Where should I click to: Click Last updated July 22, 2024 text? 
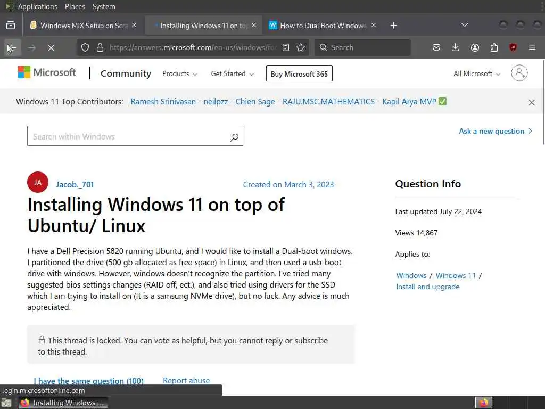(439, 211)
